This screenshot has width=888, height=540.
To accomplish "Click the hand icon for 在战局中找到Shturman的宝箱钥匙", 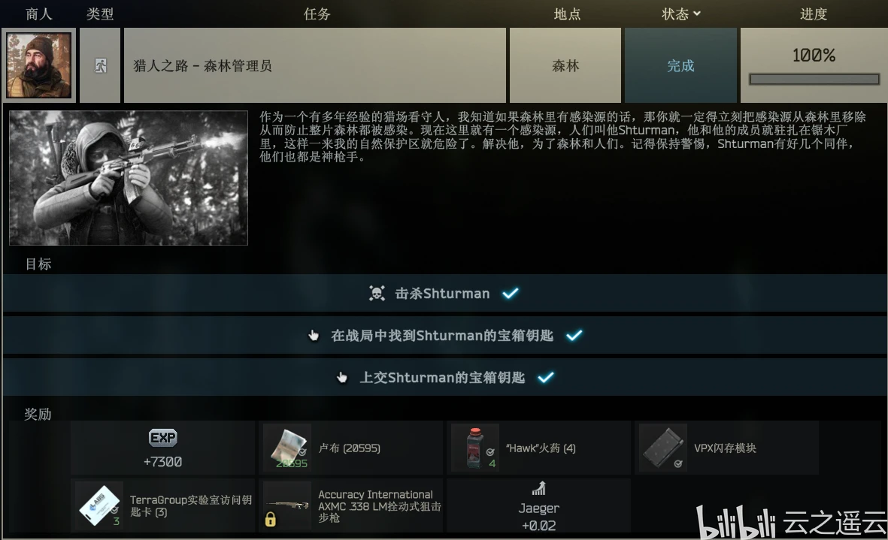I will point(314,335).
